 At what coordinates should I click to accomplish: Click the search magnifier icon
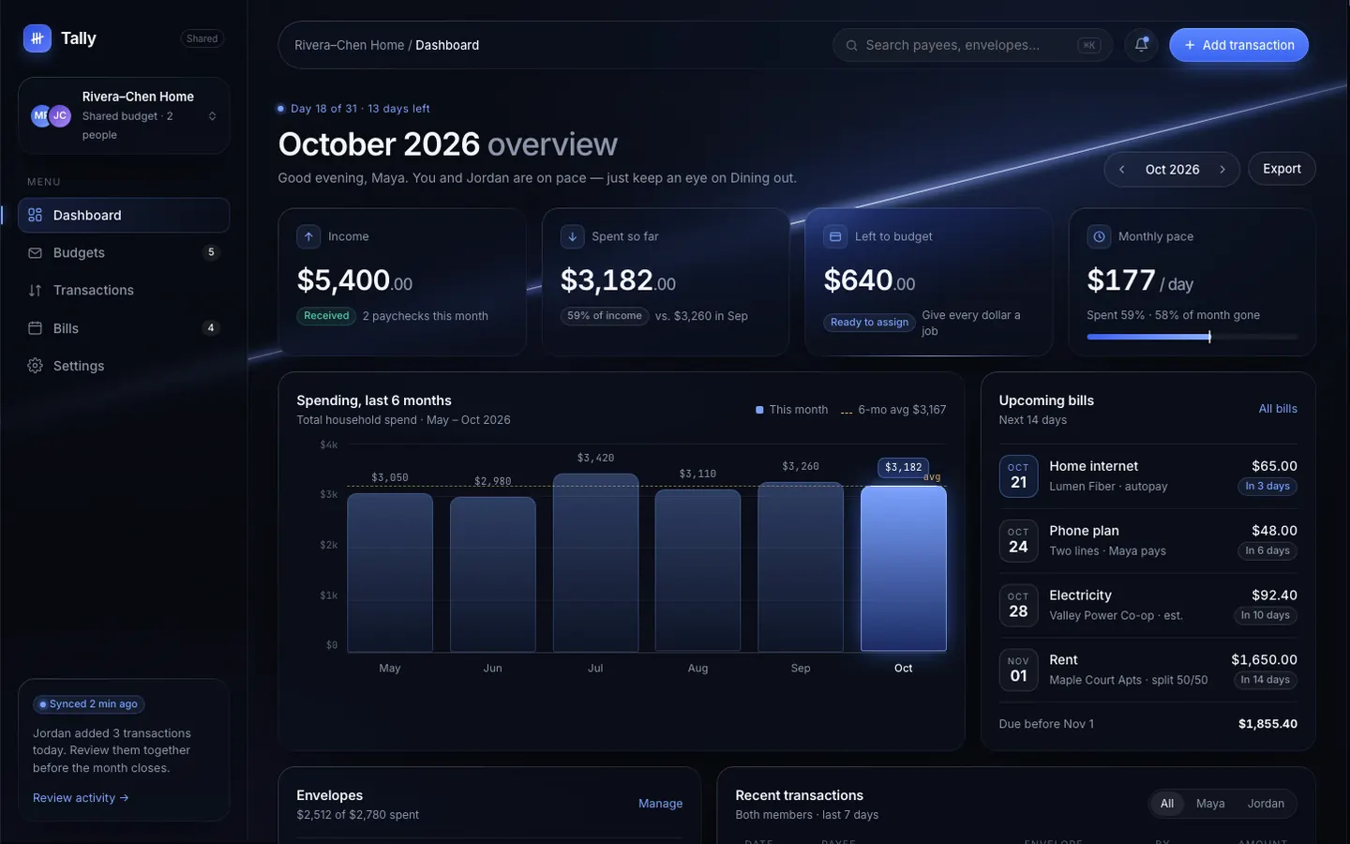851,45
